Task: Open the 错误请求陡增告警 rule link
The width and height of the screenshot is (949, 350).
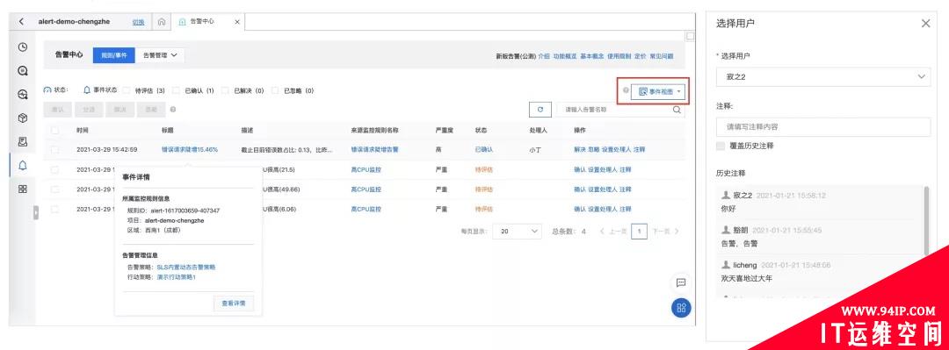Action: tap(374, 149)
